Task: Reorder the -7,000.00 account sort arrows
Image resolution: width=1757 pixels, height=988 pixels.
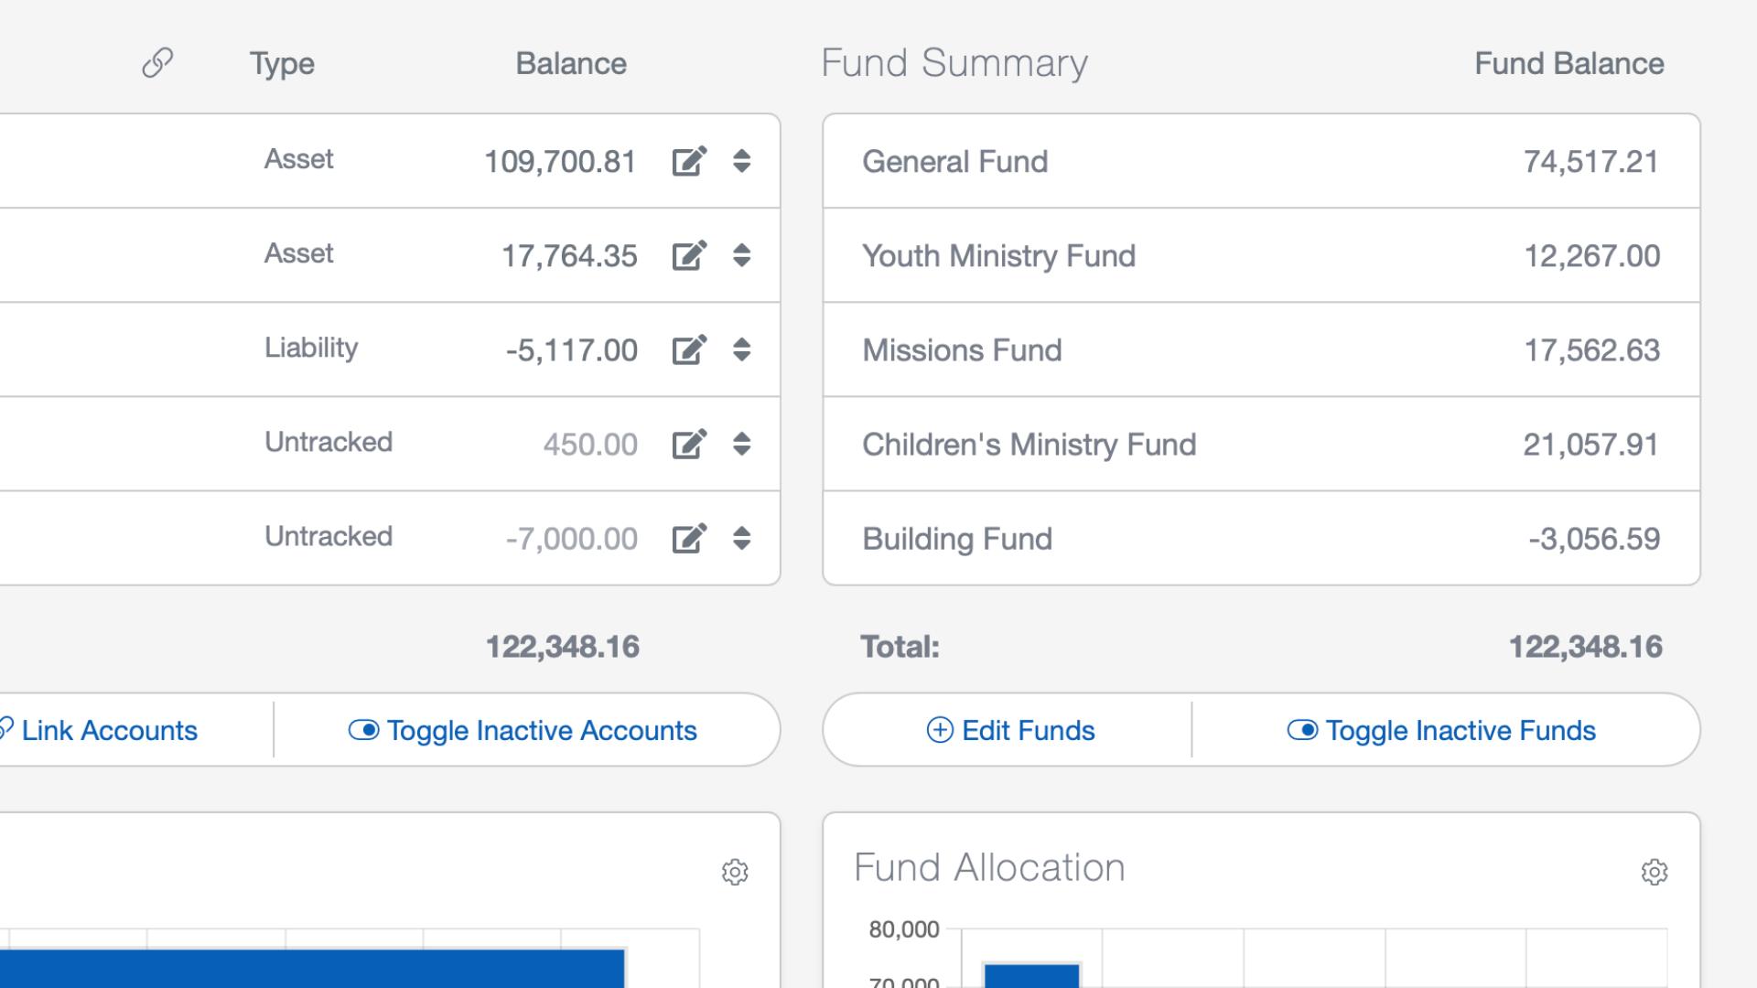Action: click(x=742, y=538)
